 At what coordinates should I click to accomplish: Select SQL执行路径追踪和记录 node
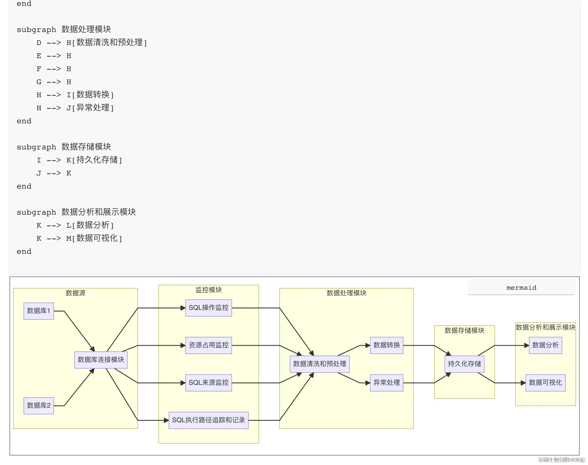[208, 420]
